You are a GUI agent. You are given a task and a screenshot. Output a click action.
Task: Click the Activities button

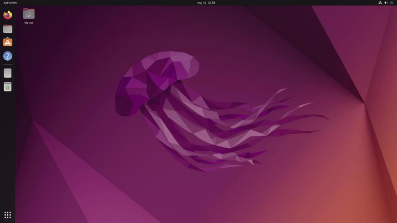pos(10,3)
